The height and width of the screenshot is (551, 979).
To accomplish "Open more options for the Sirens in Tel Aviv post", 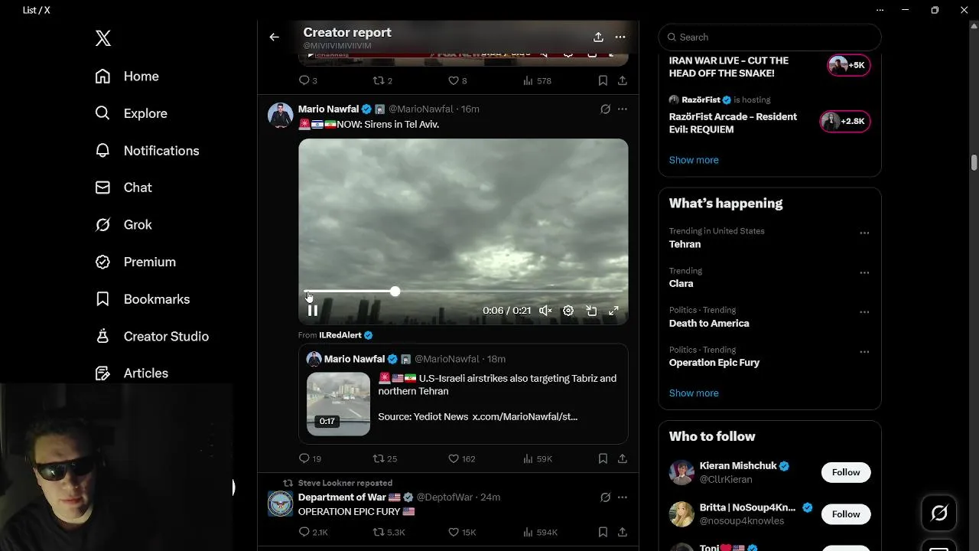I will pyautogui.click(x=622, y=109).
